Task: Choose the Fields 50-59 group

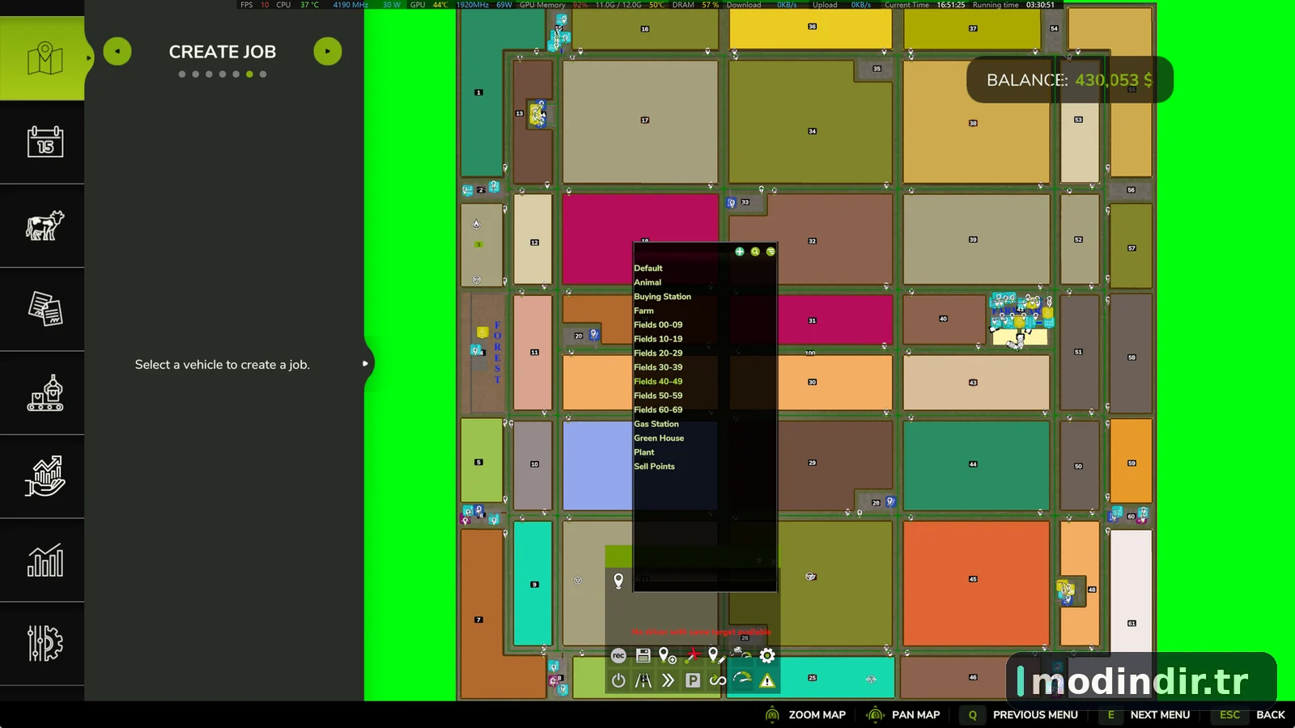Action: point(658,396)
